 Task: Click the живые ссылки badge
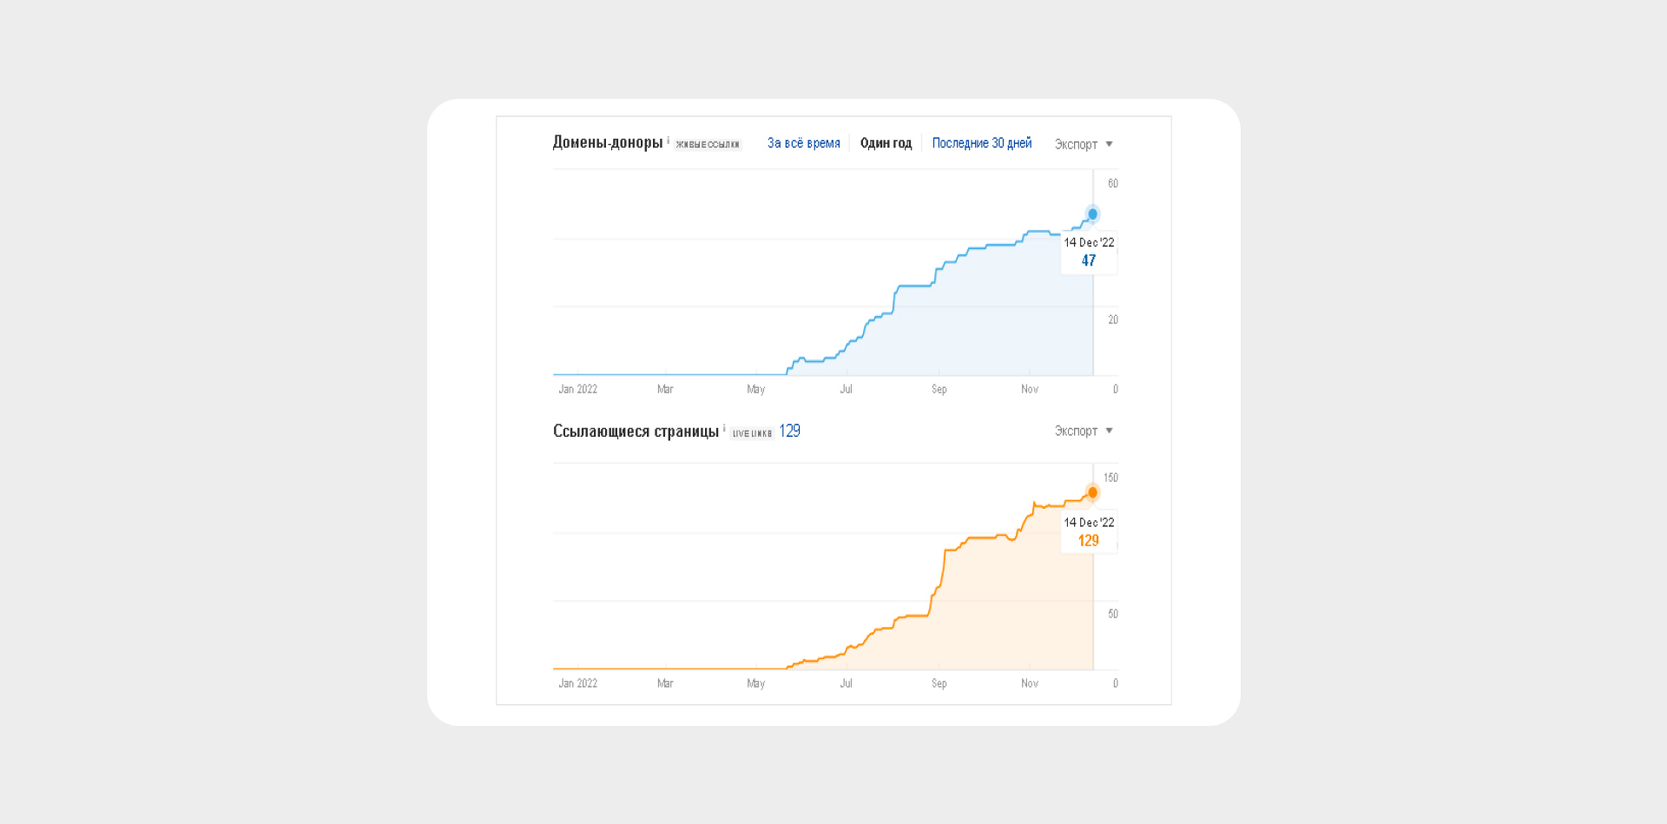pyautogui.click(x=708, y=144)
